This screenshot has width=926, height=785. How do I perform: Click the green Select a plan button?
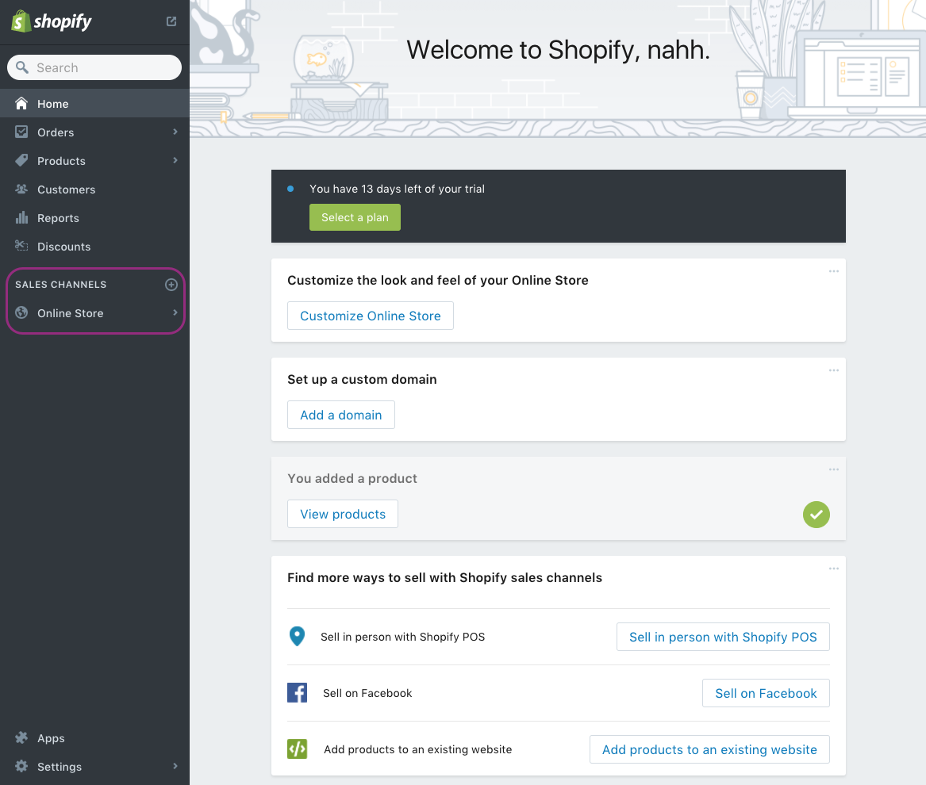point(355,217)
